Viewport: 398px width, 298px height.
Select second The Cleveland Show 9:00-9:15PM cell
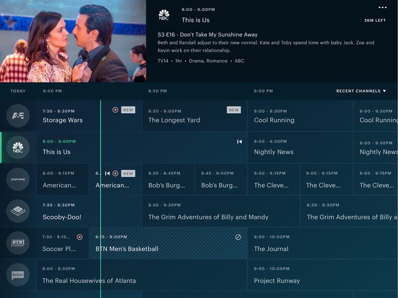(x=326, y=179)
